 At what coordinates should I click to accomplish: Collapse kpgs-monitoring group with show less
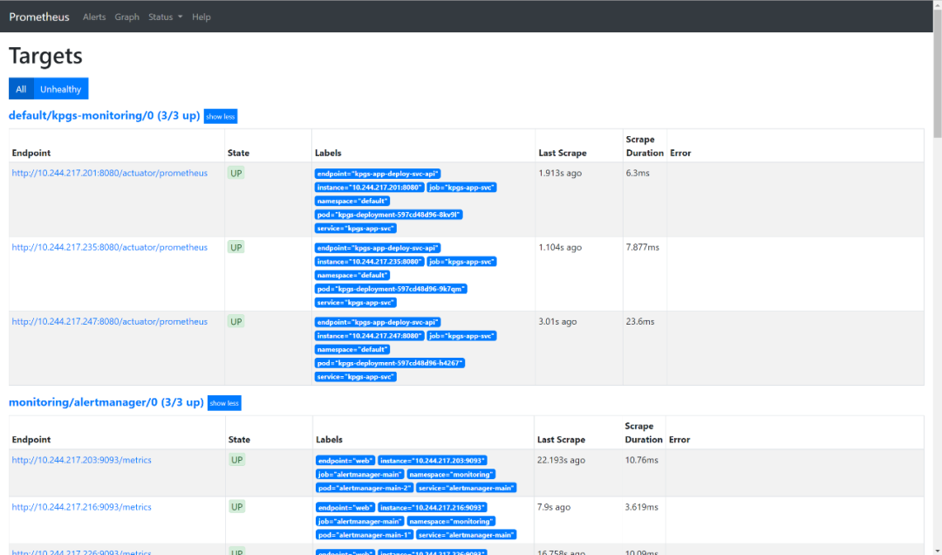pos(221,117)
